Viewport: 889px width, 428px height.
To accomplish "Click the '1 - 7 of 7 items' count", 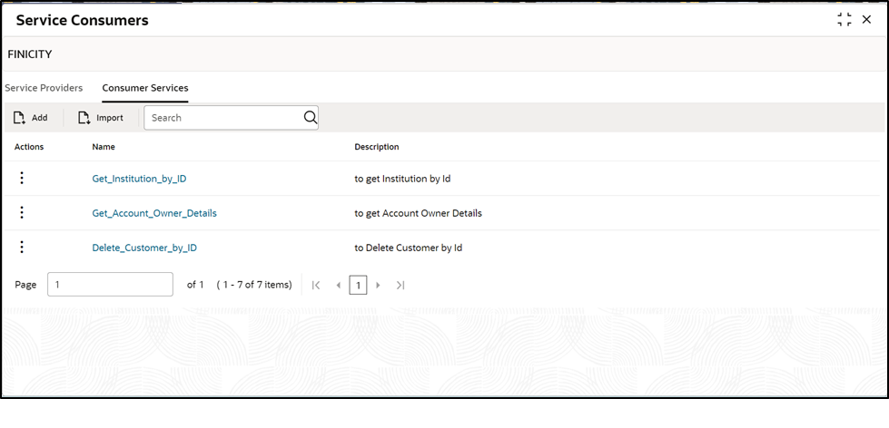I will (x=254, y=285).
